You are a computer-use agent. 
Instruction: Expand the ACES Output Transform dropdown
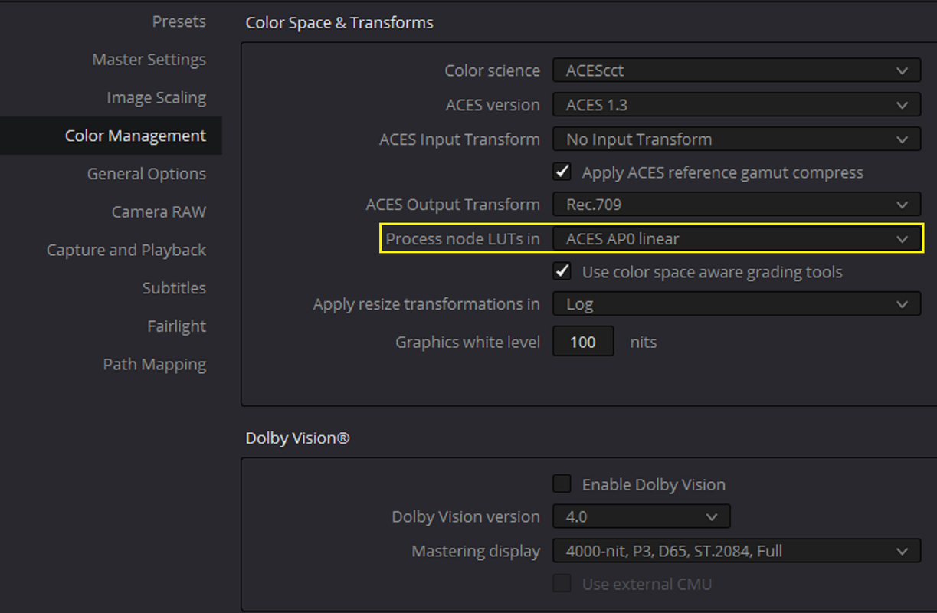pos(736,205)
